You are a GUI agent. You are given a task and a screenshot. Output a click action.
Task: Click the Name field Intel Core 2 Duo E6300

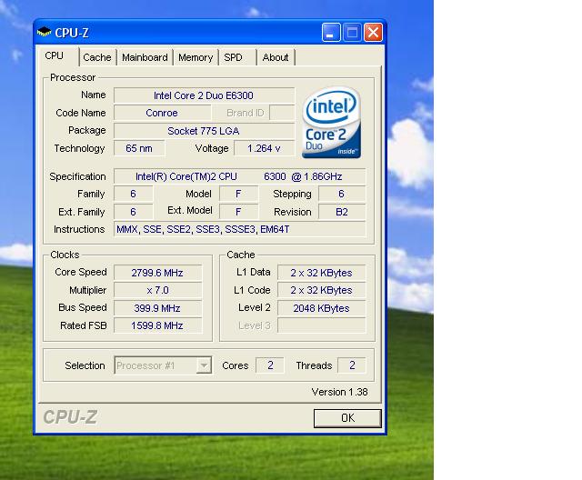[204, 95]
